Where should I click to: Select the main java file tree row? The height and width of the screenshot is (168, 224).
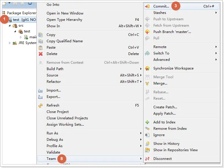click(x=30, y=37)
